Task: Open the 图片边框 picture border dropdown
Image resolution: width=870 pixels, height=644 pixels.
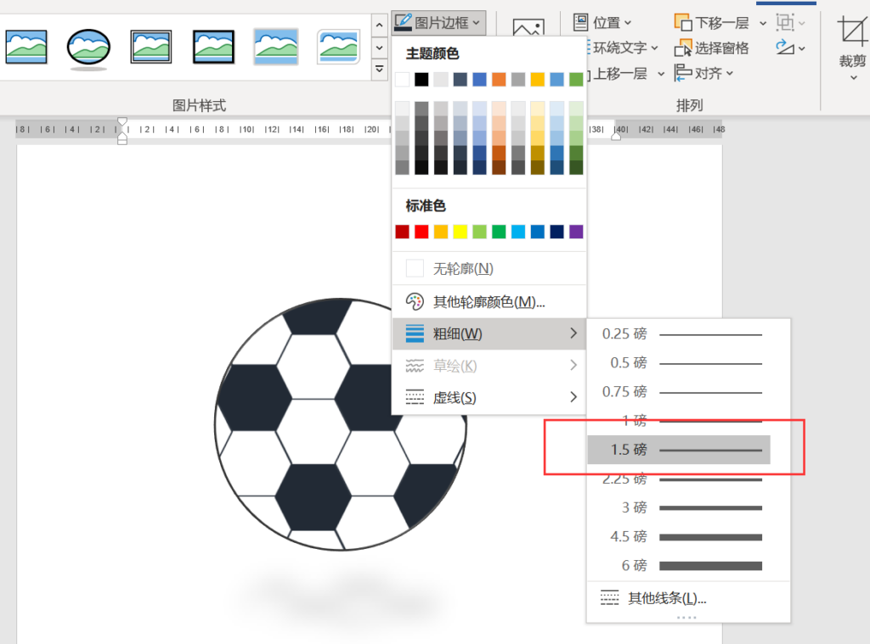Action: tap(438, 23)
